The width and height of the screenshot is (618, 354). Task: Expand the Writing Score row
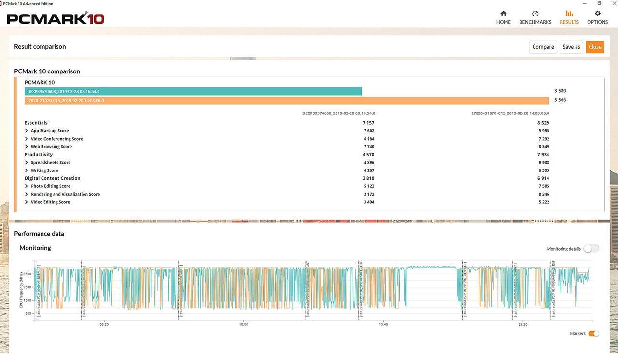point(26,170)
